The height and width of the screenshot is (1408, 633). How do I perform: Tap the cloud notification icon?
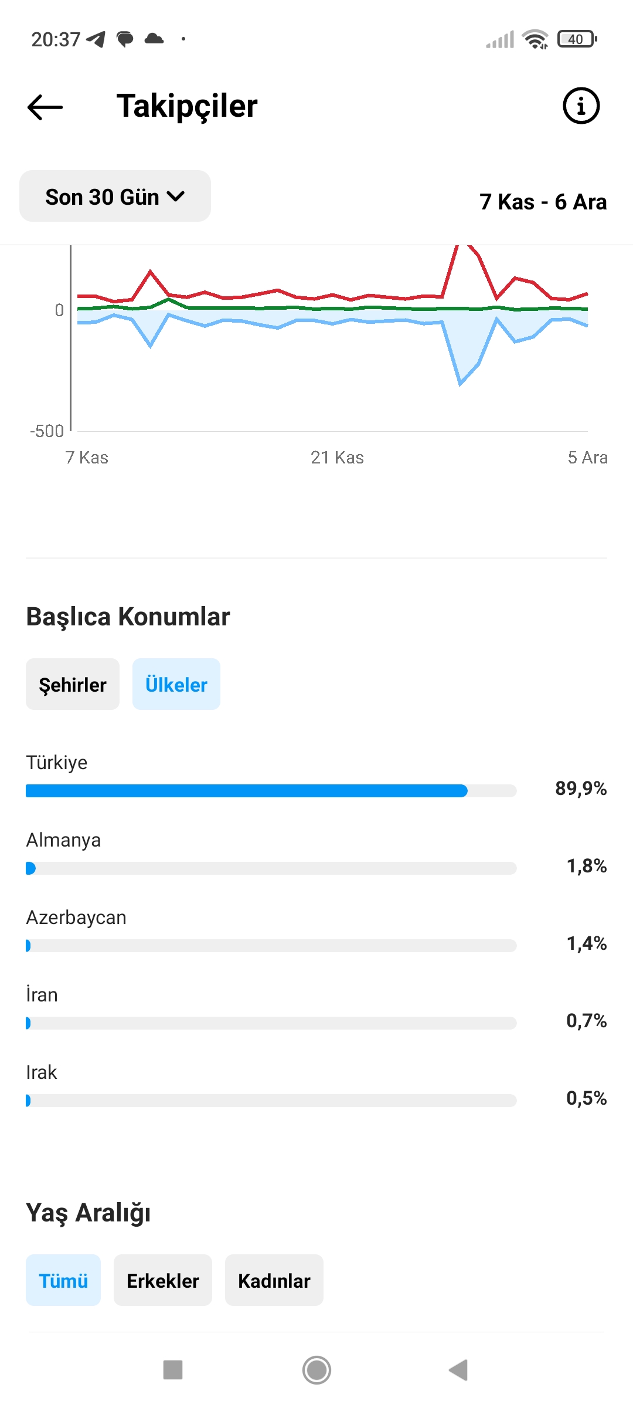(x=154, y=39)
